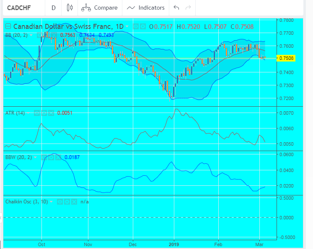Collapse the Canadian Dollar vs Swiss Franc legend
Viewport: 313px width, 249px height.
pyautogui.click(x=8, y=26)
